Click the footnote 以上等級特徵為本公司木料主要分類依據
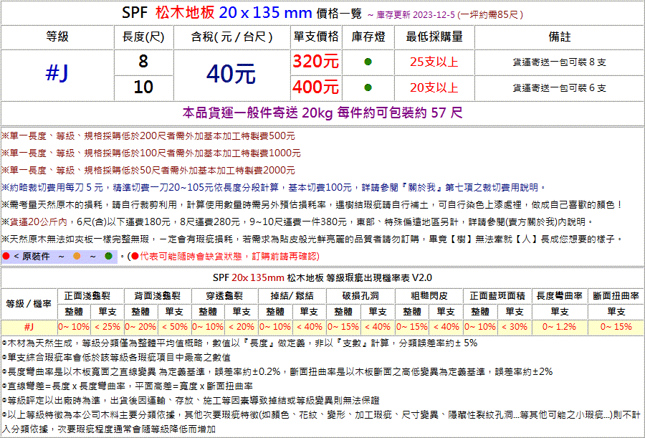 (x=322, y=422)
